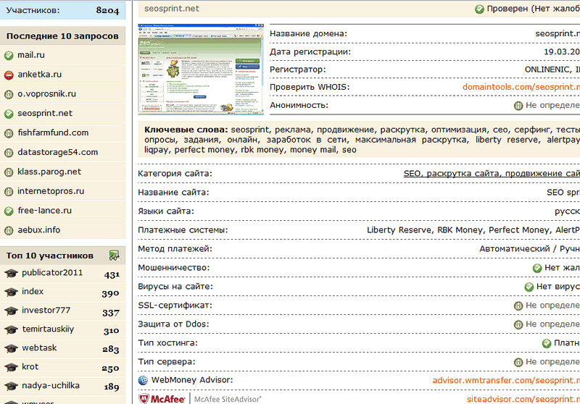
Task: Open mail.ru from recent requests
Action: point(31,55)
